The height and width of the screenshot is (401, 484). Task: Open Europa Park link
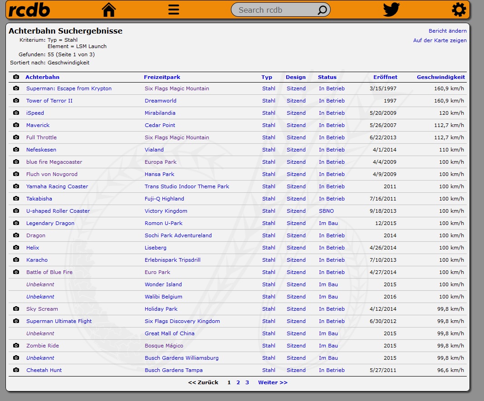[x=161, y=162]
